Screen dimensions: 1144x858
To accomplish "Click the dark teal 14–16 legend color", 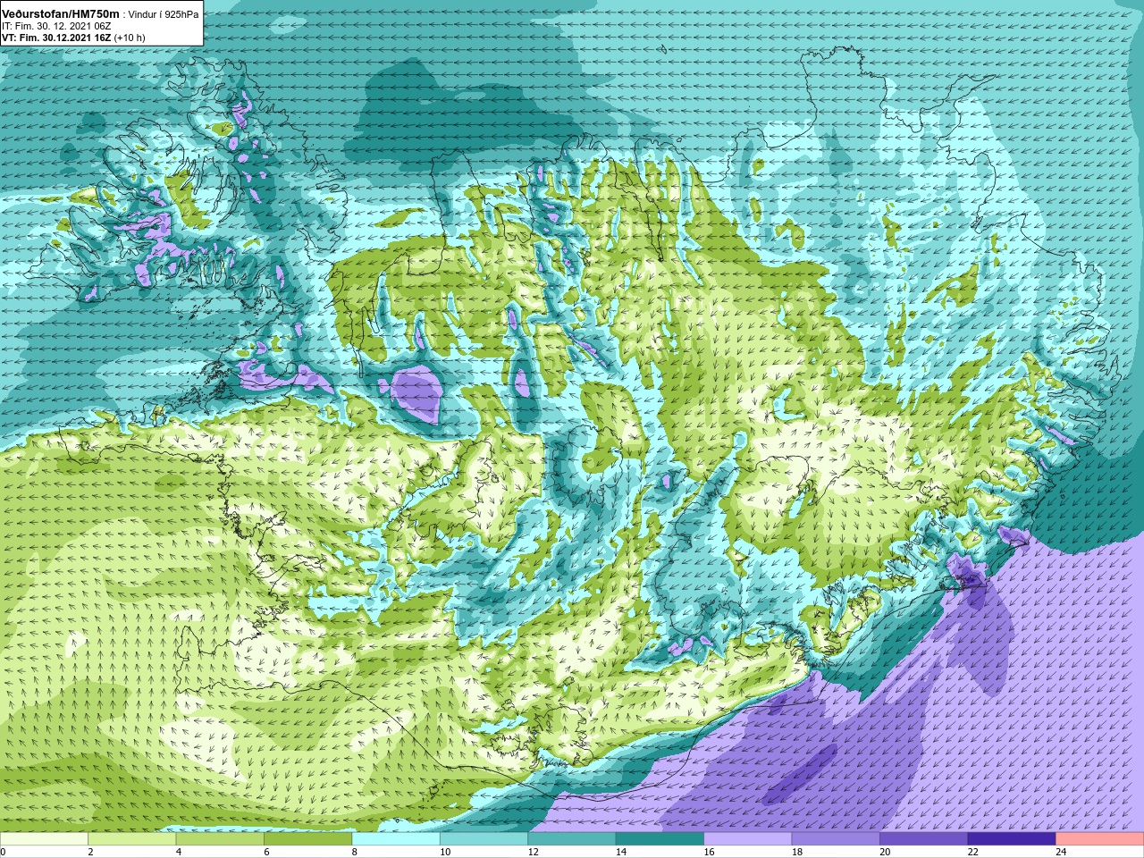I will [660, 839].
